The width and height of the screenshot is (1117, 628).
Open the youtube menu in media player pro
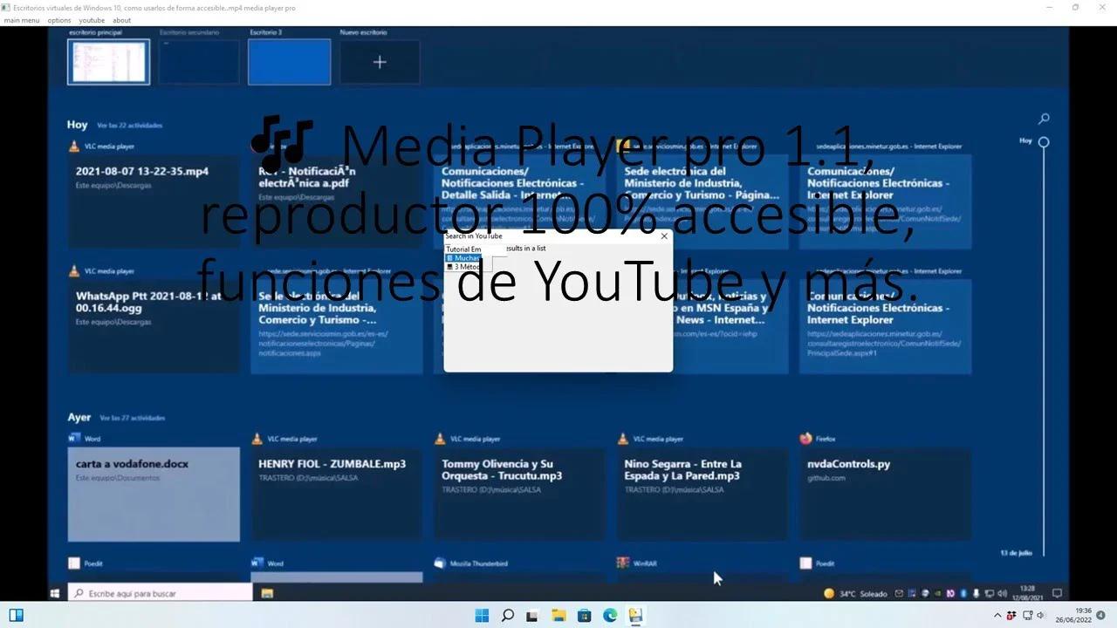[x=92, y=19]
